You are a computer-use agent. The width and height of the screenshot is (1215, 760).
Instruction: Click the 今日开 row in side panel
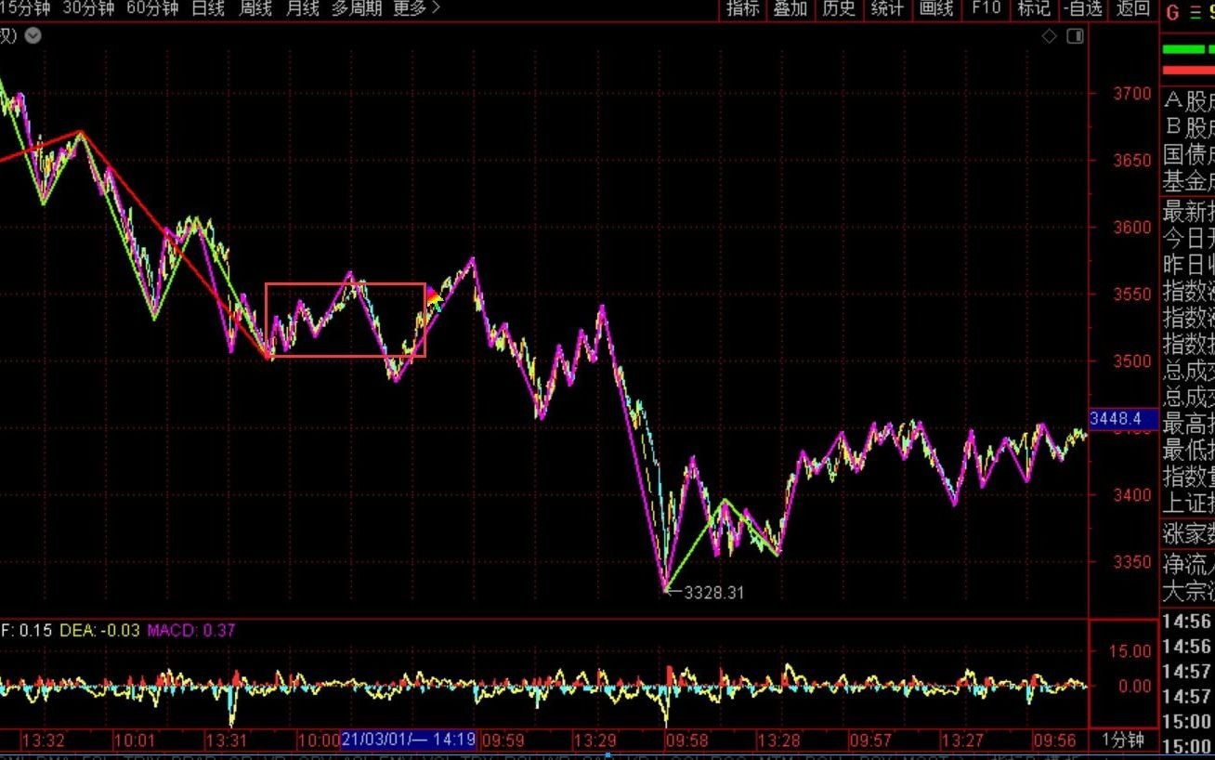coord(1188,238)
